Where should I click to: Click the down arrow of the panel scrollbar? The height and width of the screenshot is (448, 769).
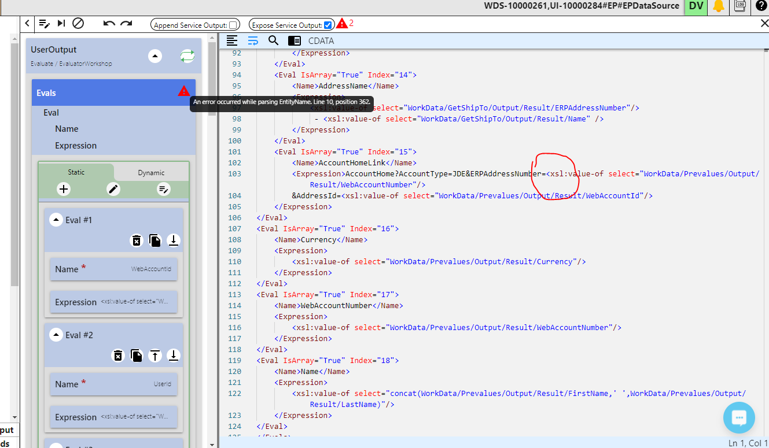point(212,444)
